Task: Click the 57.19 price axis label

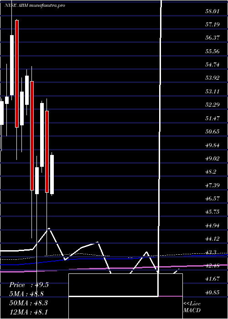Action: [x=212, y=25]
